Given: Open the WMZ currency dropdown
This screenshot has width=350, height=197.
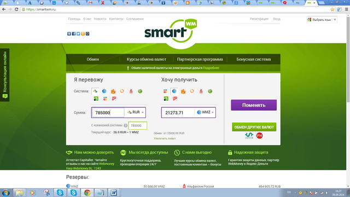Looking at the screenshot, I should click(x=206, y=112).
